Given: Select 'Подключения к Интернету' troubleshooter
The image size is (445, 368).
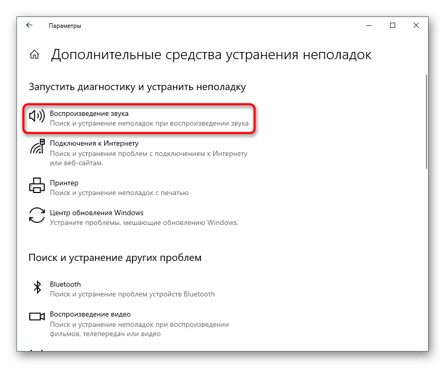Looking at the screenshot, I should click(94, 143).
